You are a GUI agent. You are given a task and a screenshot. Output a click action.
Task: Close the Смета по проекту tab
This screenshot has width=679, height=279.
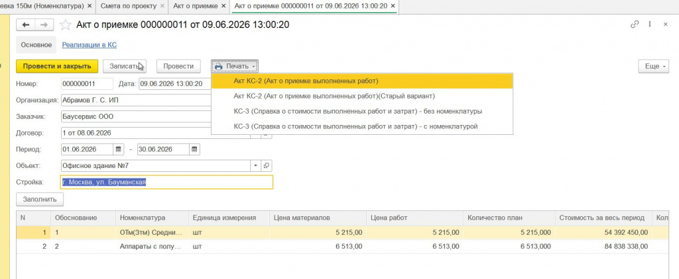[x=162, y=6]
